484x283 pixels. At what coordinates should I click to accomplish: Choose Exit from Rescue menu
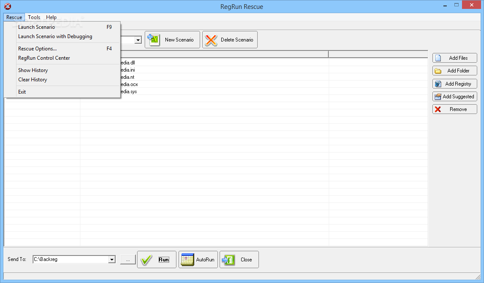click(x=62, y=92)
